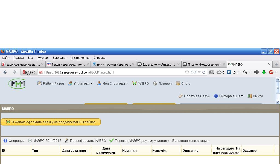Click the Яндекс search engine button
Image resolution: width=280 pixels, height=164 pixels.
pyautogui.click(x=29, y=72)
